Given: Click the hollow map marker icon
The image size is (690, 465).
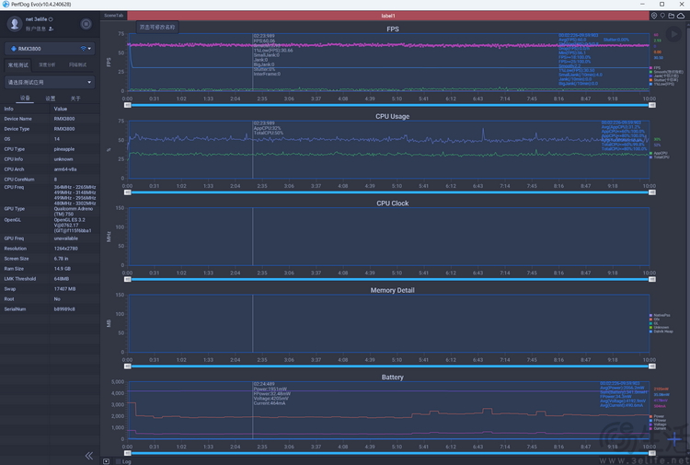Looking at the screenshot, I should (x=662, y=16).
